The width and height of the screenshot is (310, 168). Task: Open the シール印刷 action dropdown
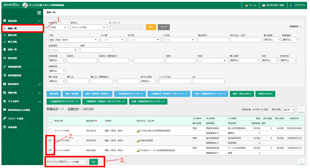click(x=77, y=161)
